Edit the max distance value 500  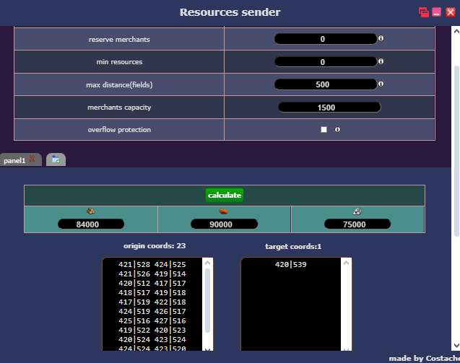326,84
